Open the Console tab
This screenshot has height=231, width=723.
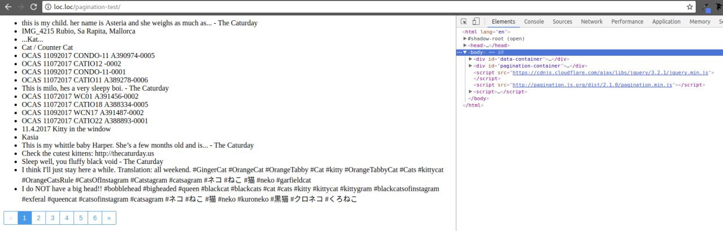point(534,21)
